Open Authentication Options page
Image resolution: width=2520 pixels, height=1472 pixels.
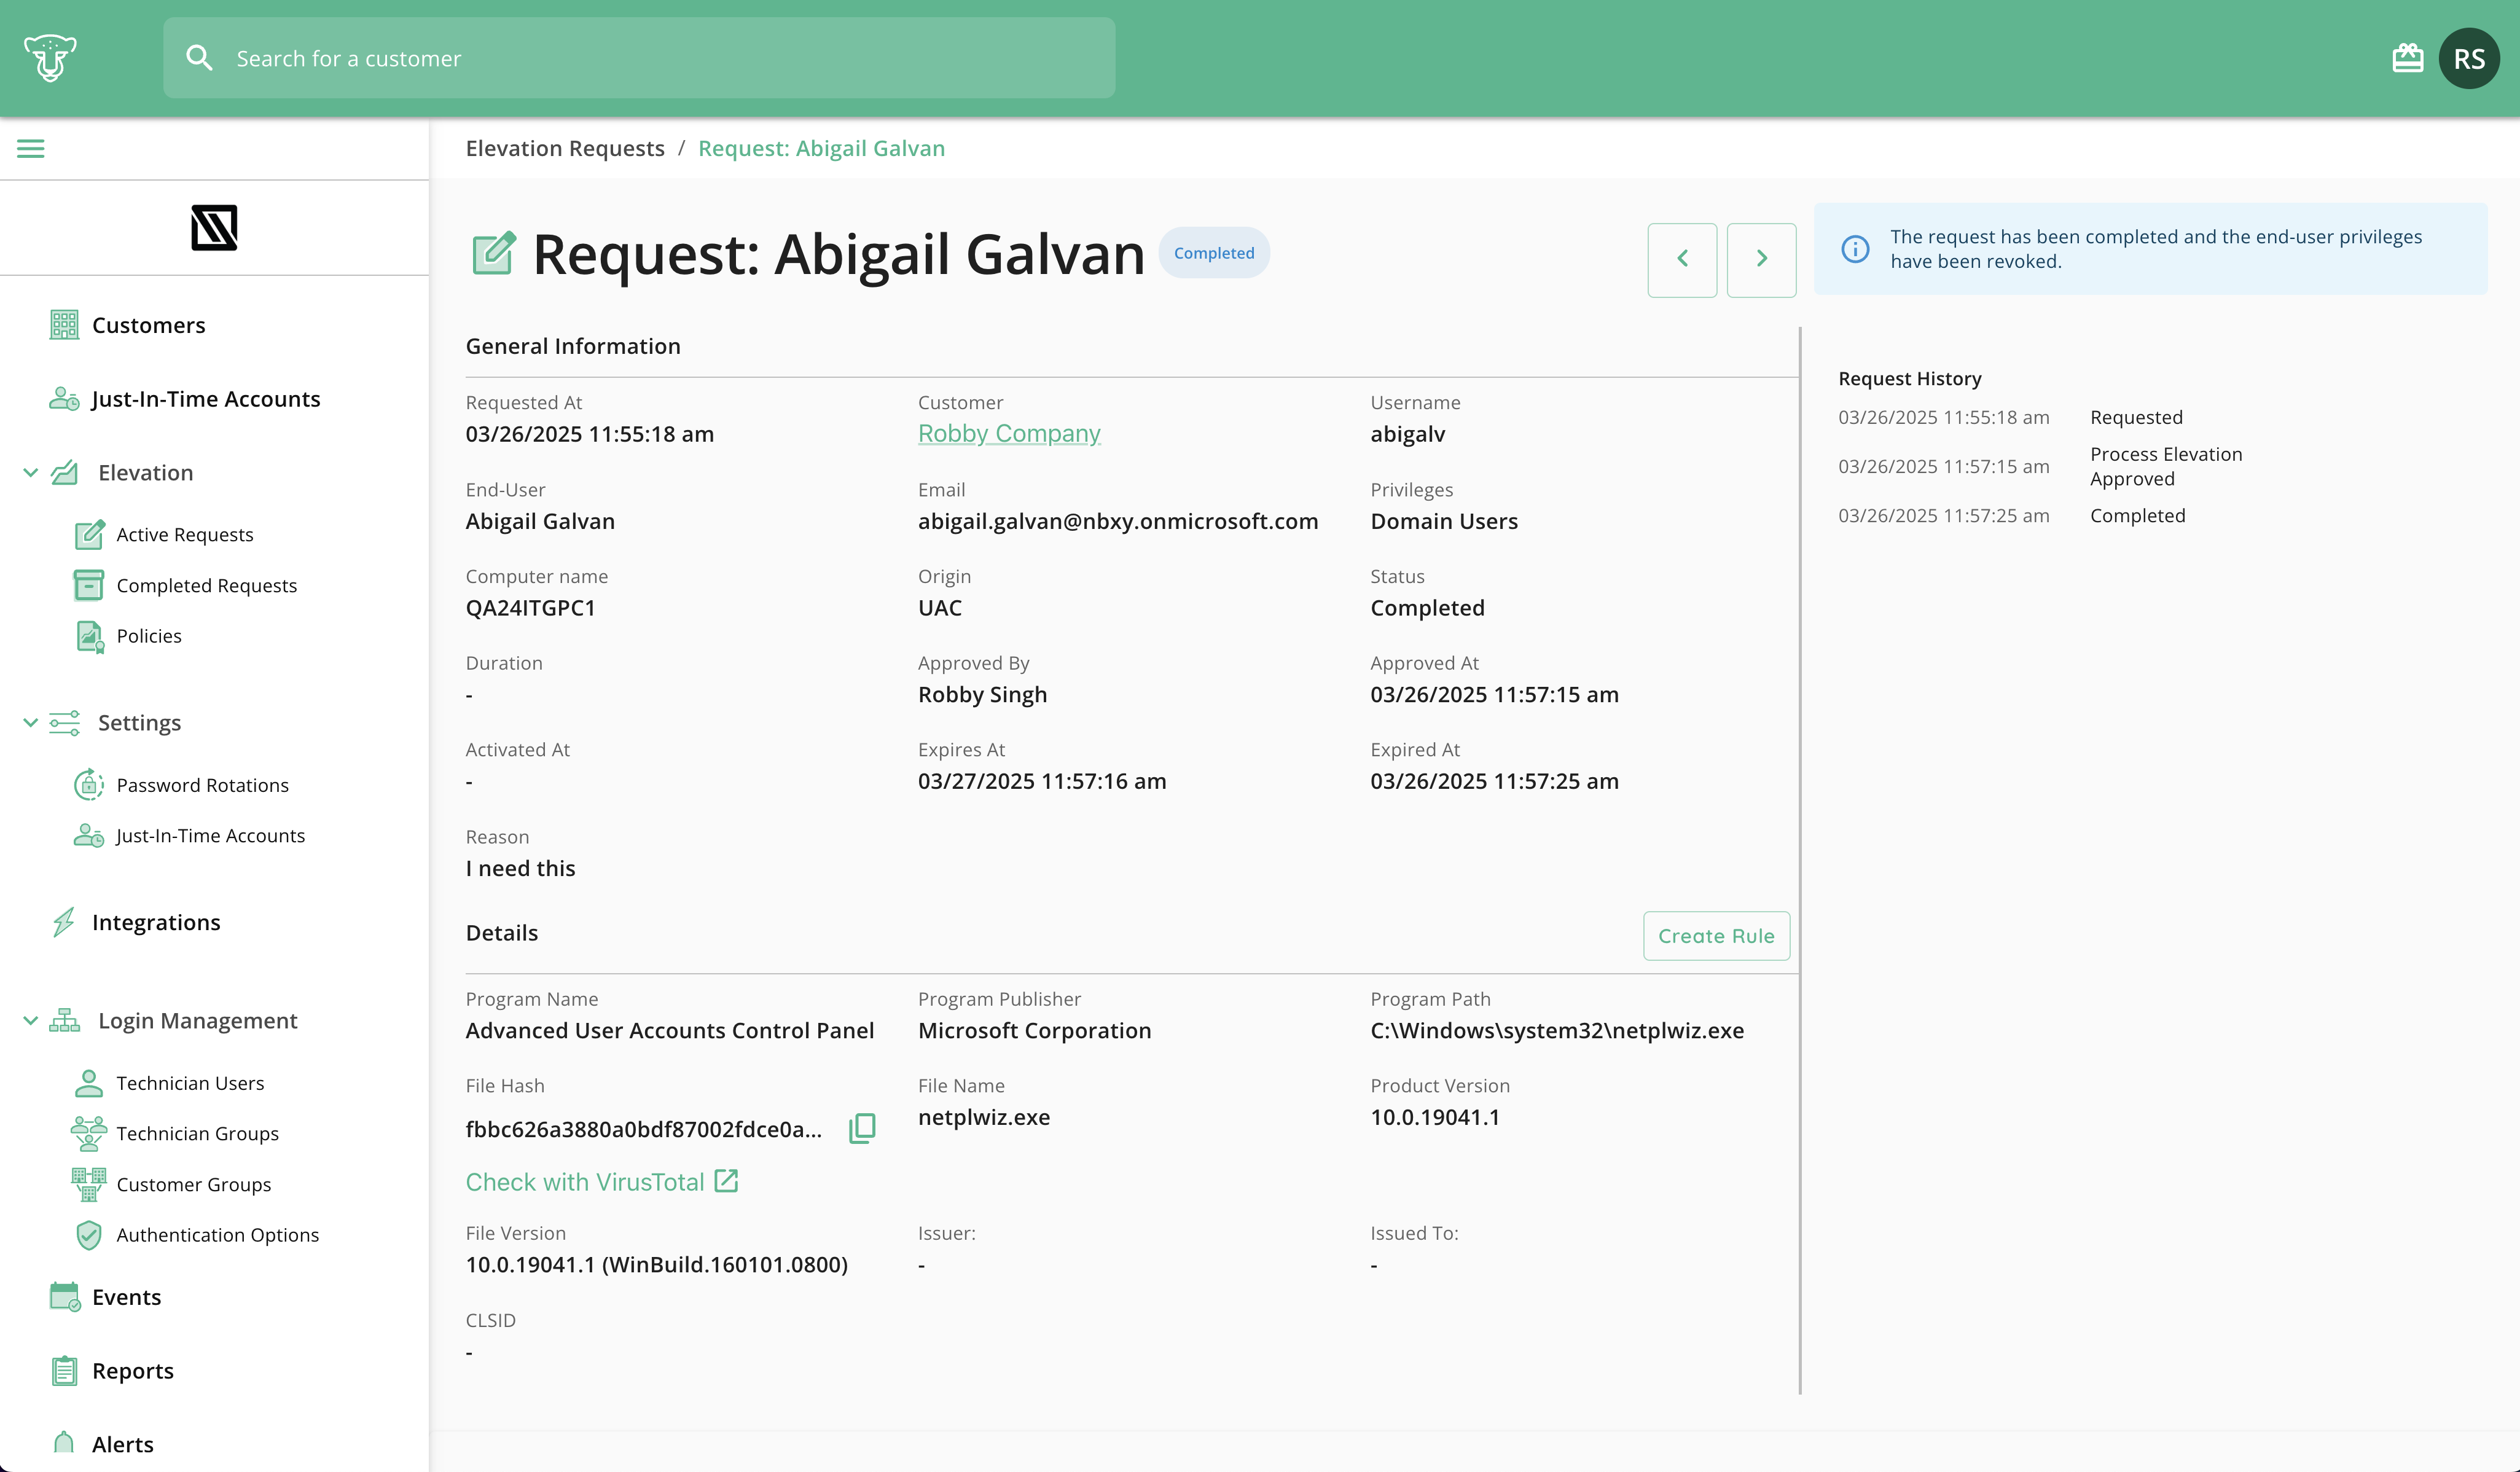point(218,1235)
